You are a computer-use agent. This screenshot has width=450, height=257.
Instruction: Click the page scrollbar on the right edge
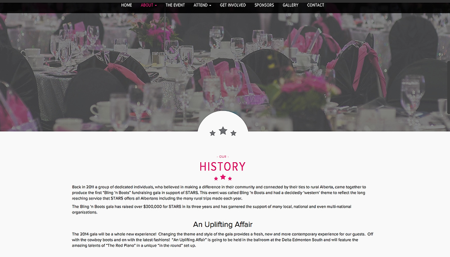point(449,87)
